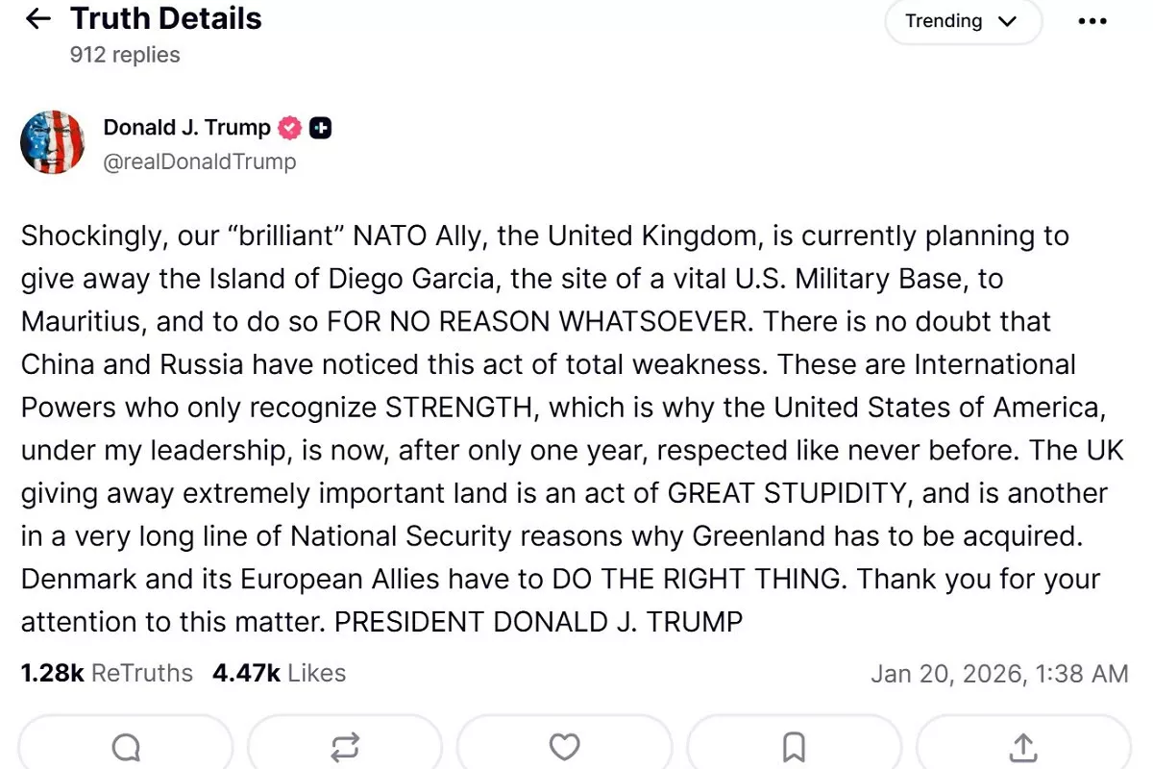This screenshot has width=1153, height=769.
Task: Click the Truth Details heading
Action: 166,18
